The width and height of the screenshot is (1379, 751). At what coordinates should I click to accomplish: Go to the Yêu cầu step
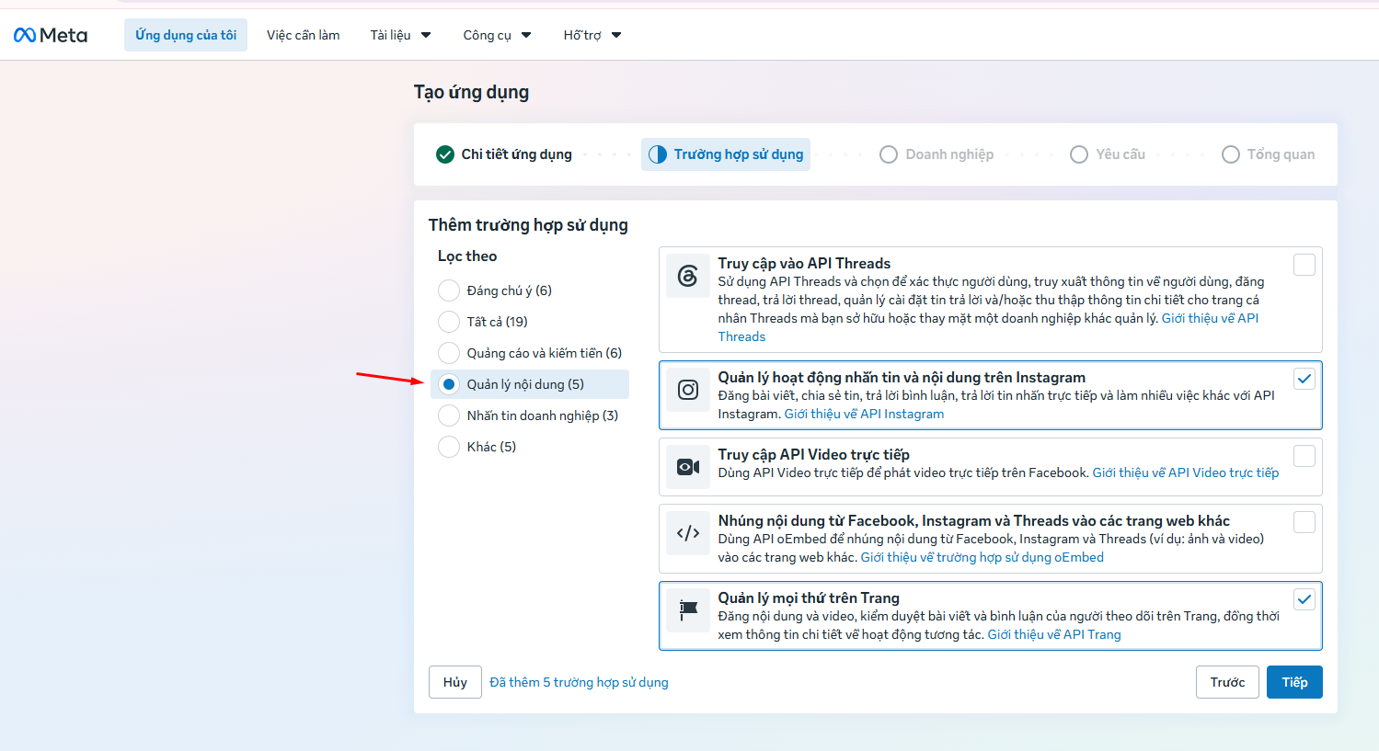coord(1108,154)
